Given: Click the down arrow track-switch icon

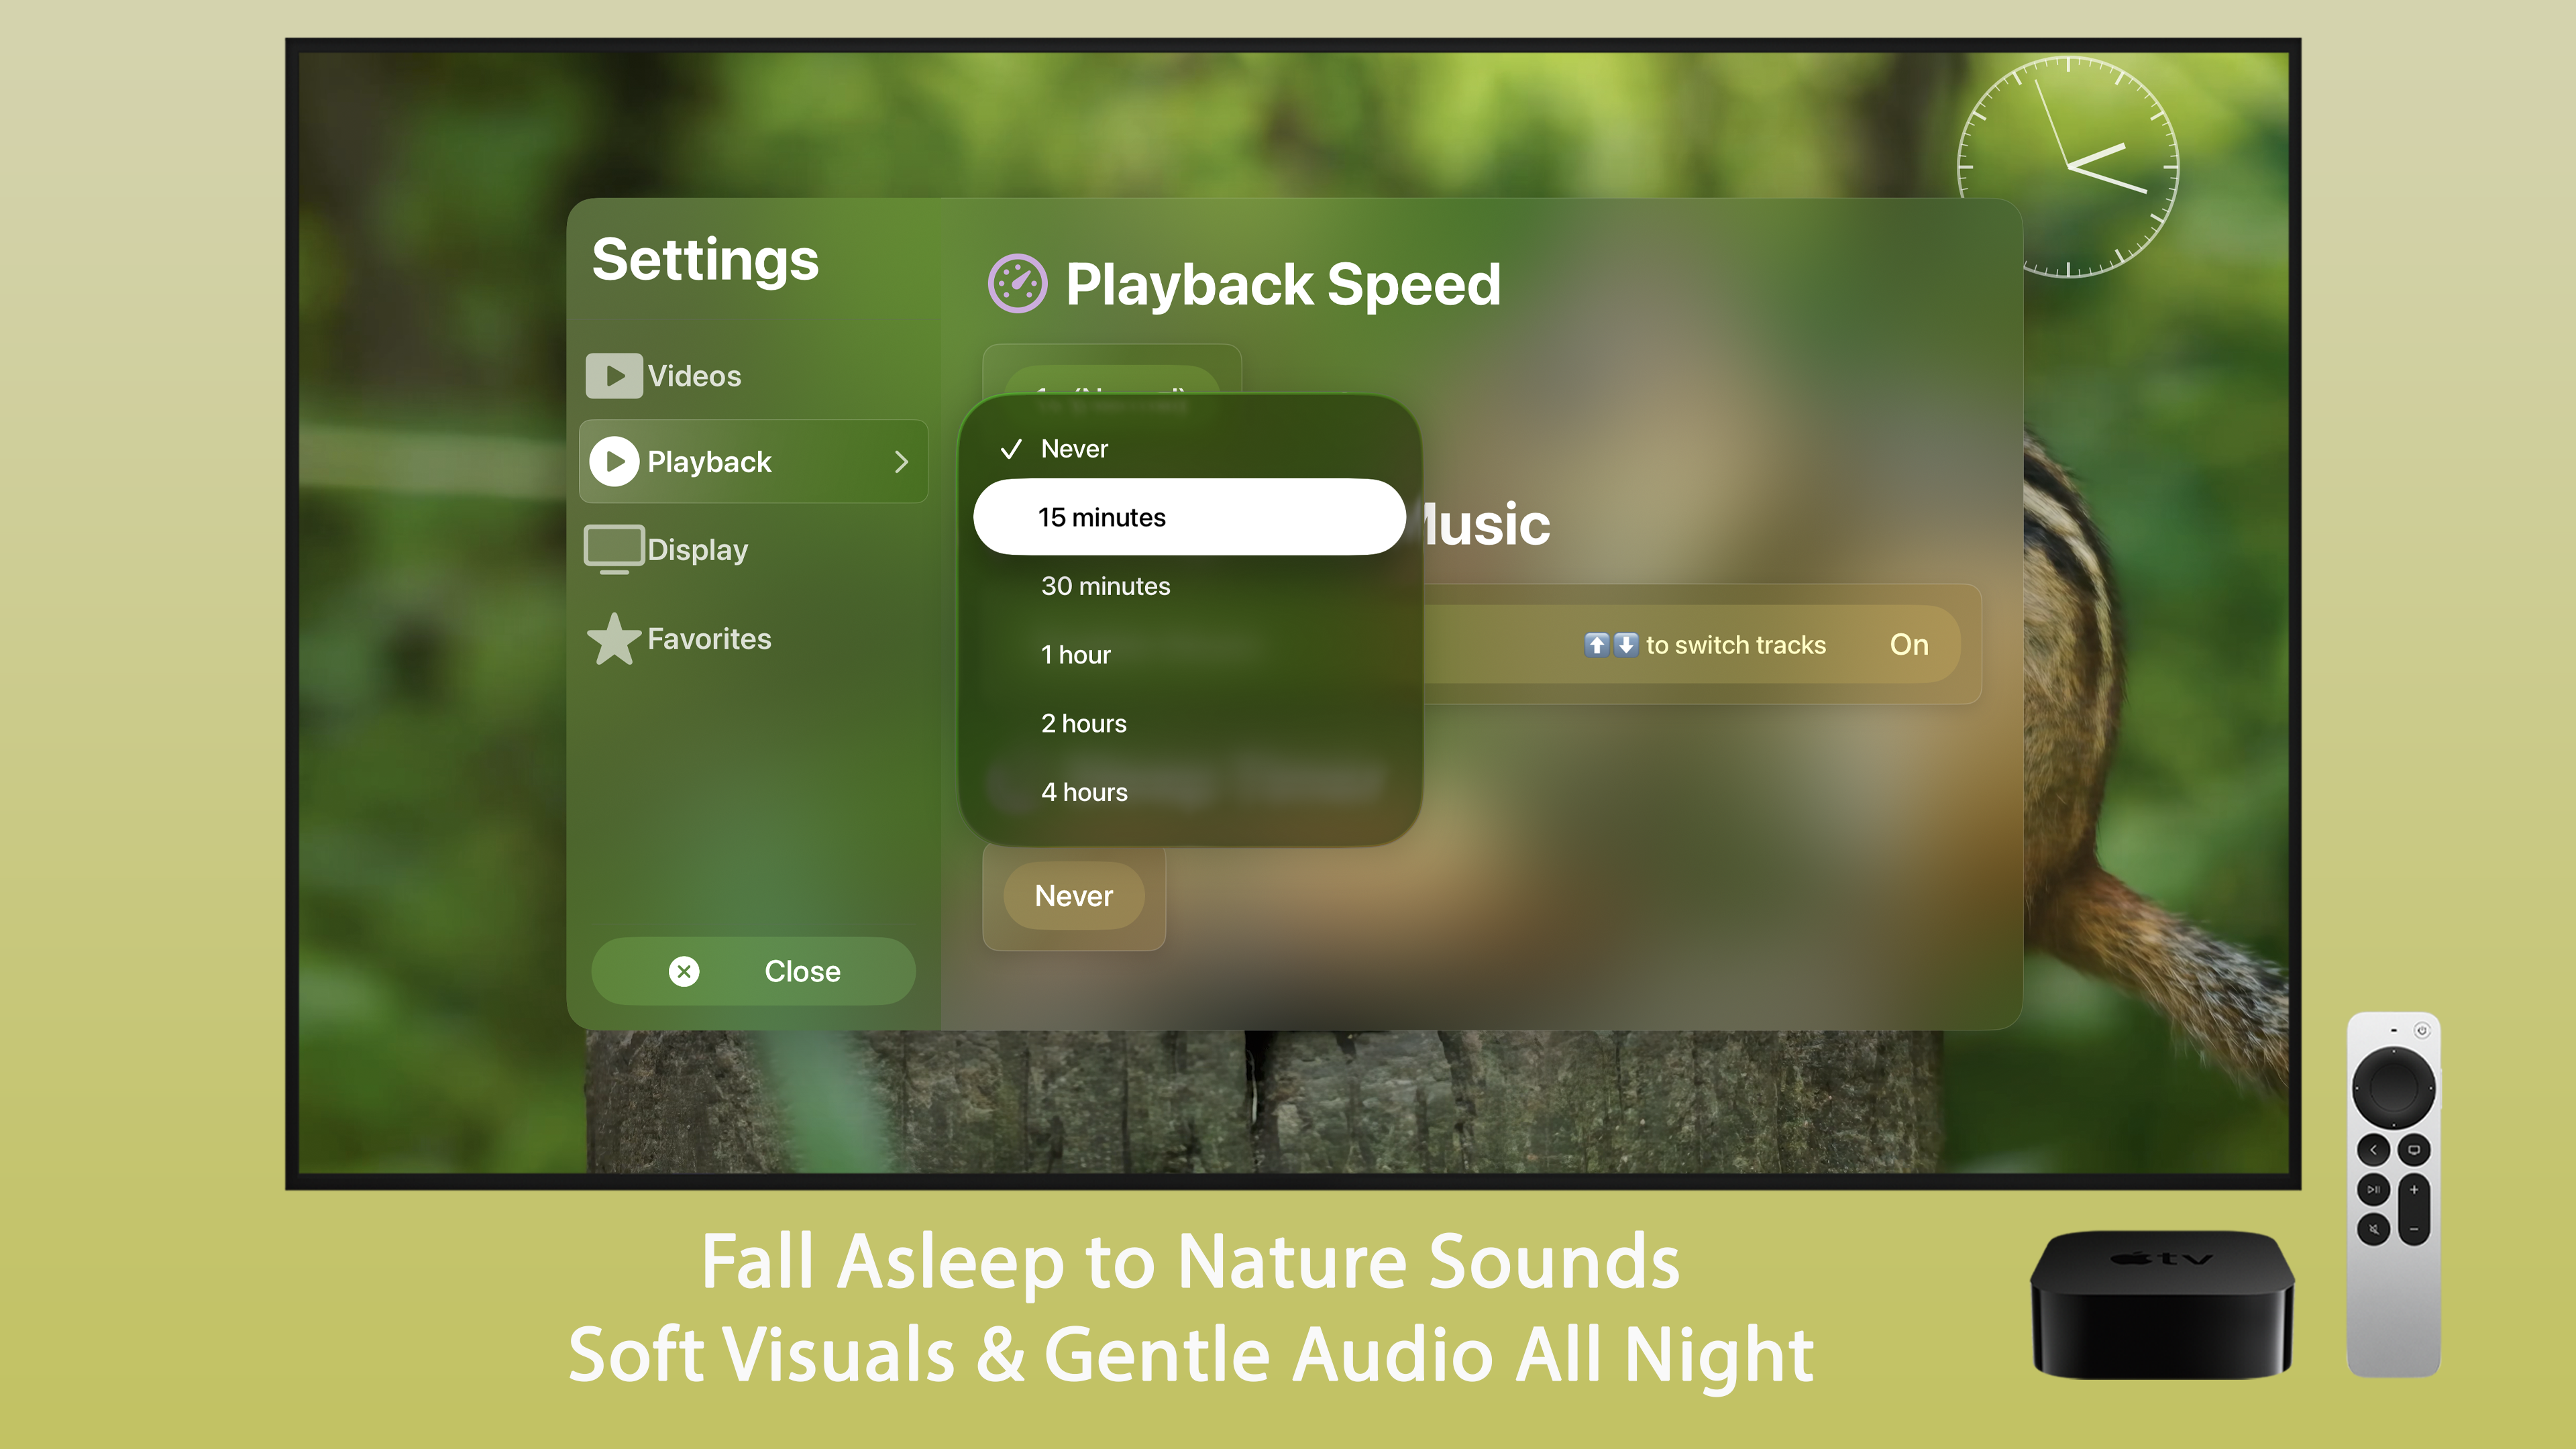Looking at the screenshot, I should 1626,644.
